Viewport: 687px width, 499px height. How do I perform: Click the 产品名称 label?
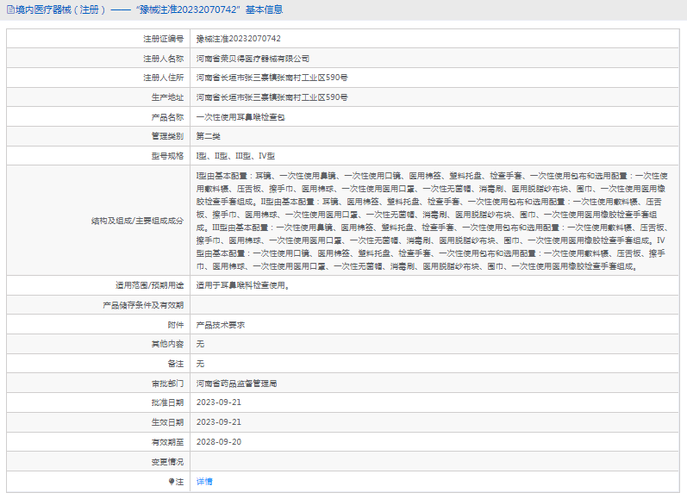click(x=167, y=117)
